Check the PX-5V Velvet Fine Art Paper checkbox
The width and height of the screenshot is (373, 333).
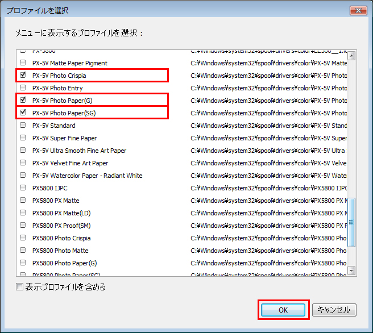click(23, 163)
